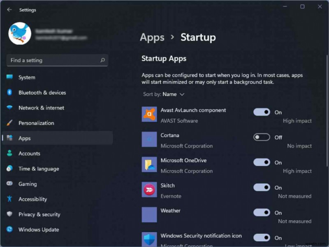
Task: Click Apps in the breadcrumb header
Action: (x=152, y=37)
